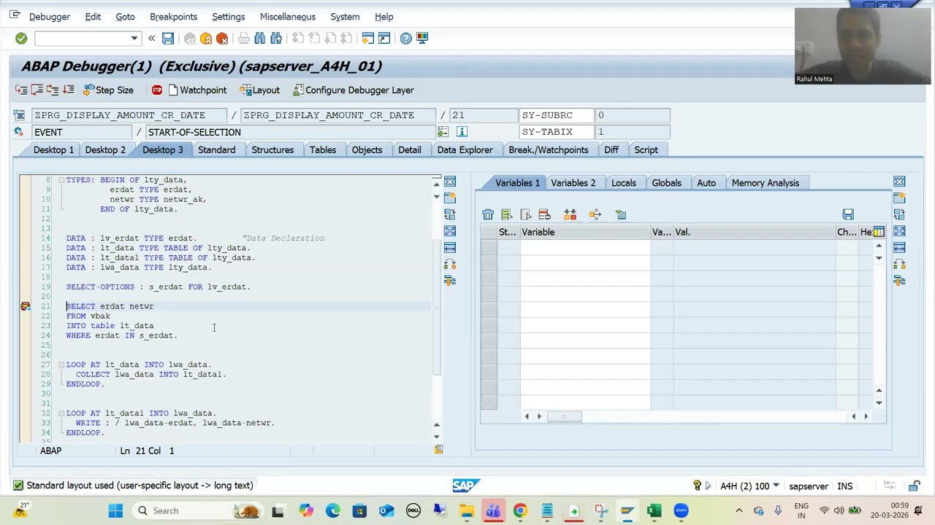This screenshot has height=525, width=935.
Task: Click the red Cancel icon in toolbar
Action: (222, 38)
